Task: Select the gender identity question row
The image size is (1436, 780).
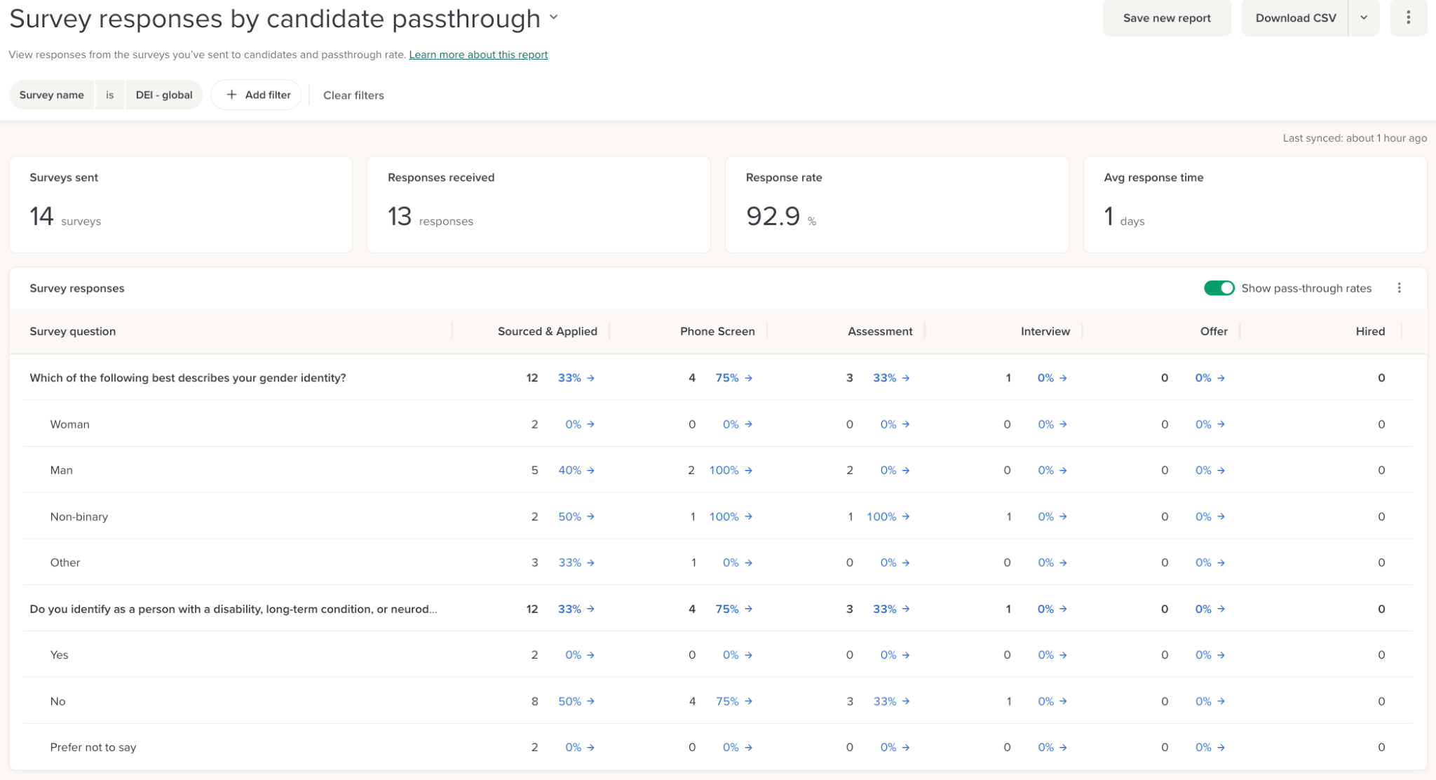Action: point(717,377)
